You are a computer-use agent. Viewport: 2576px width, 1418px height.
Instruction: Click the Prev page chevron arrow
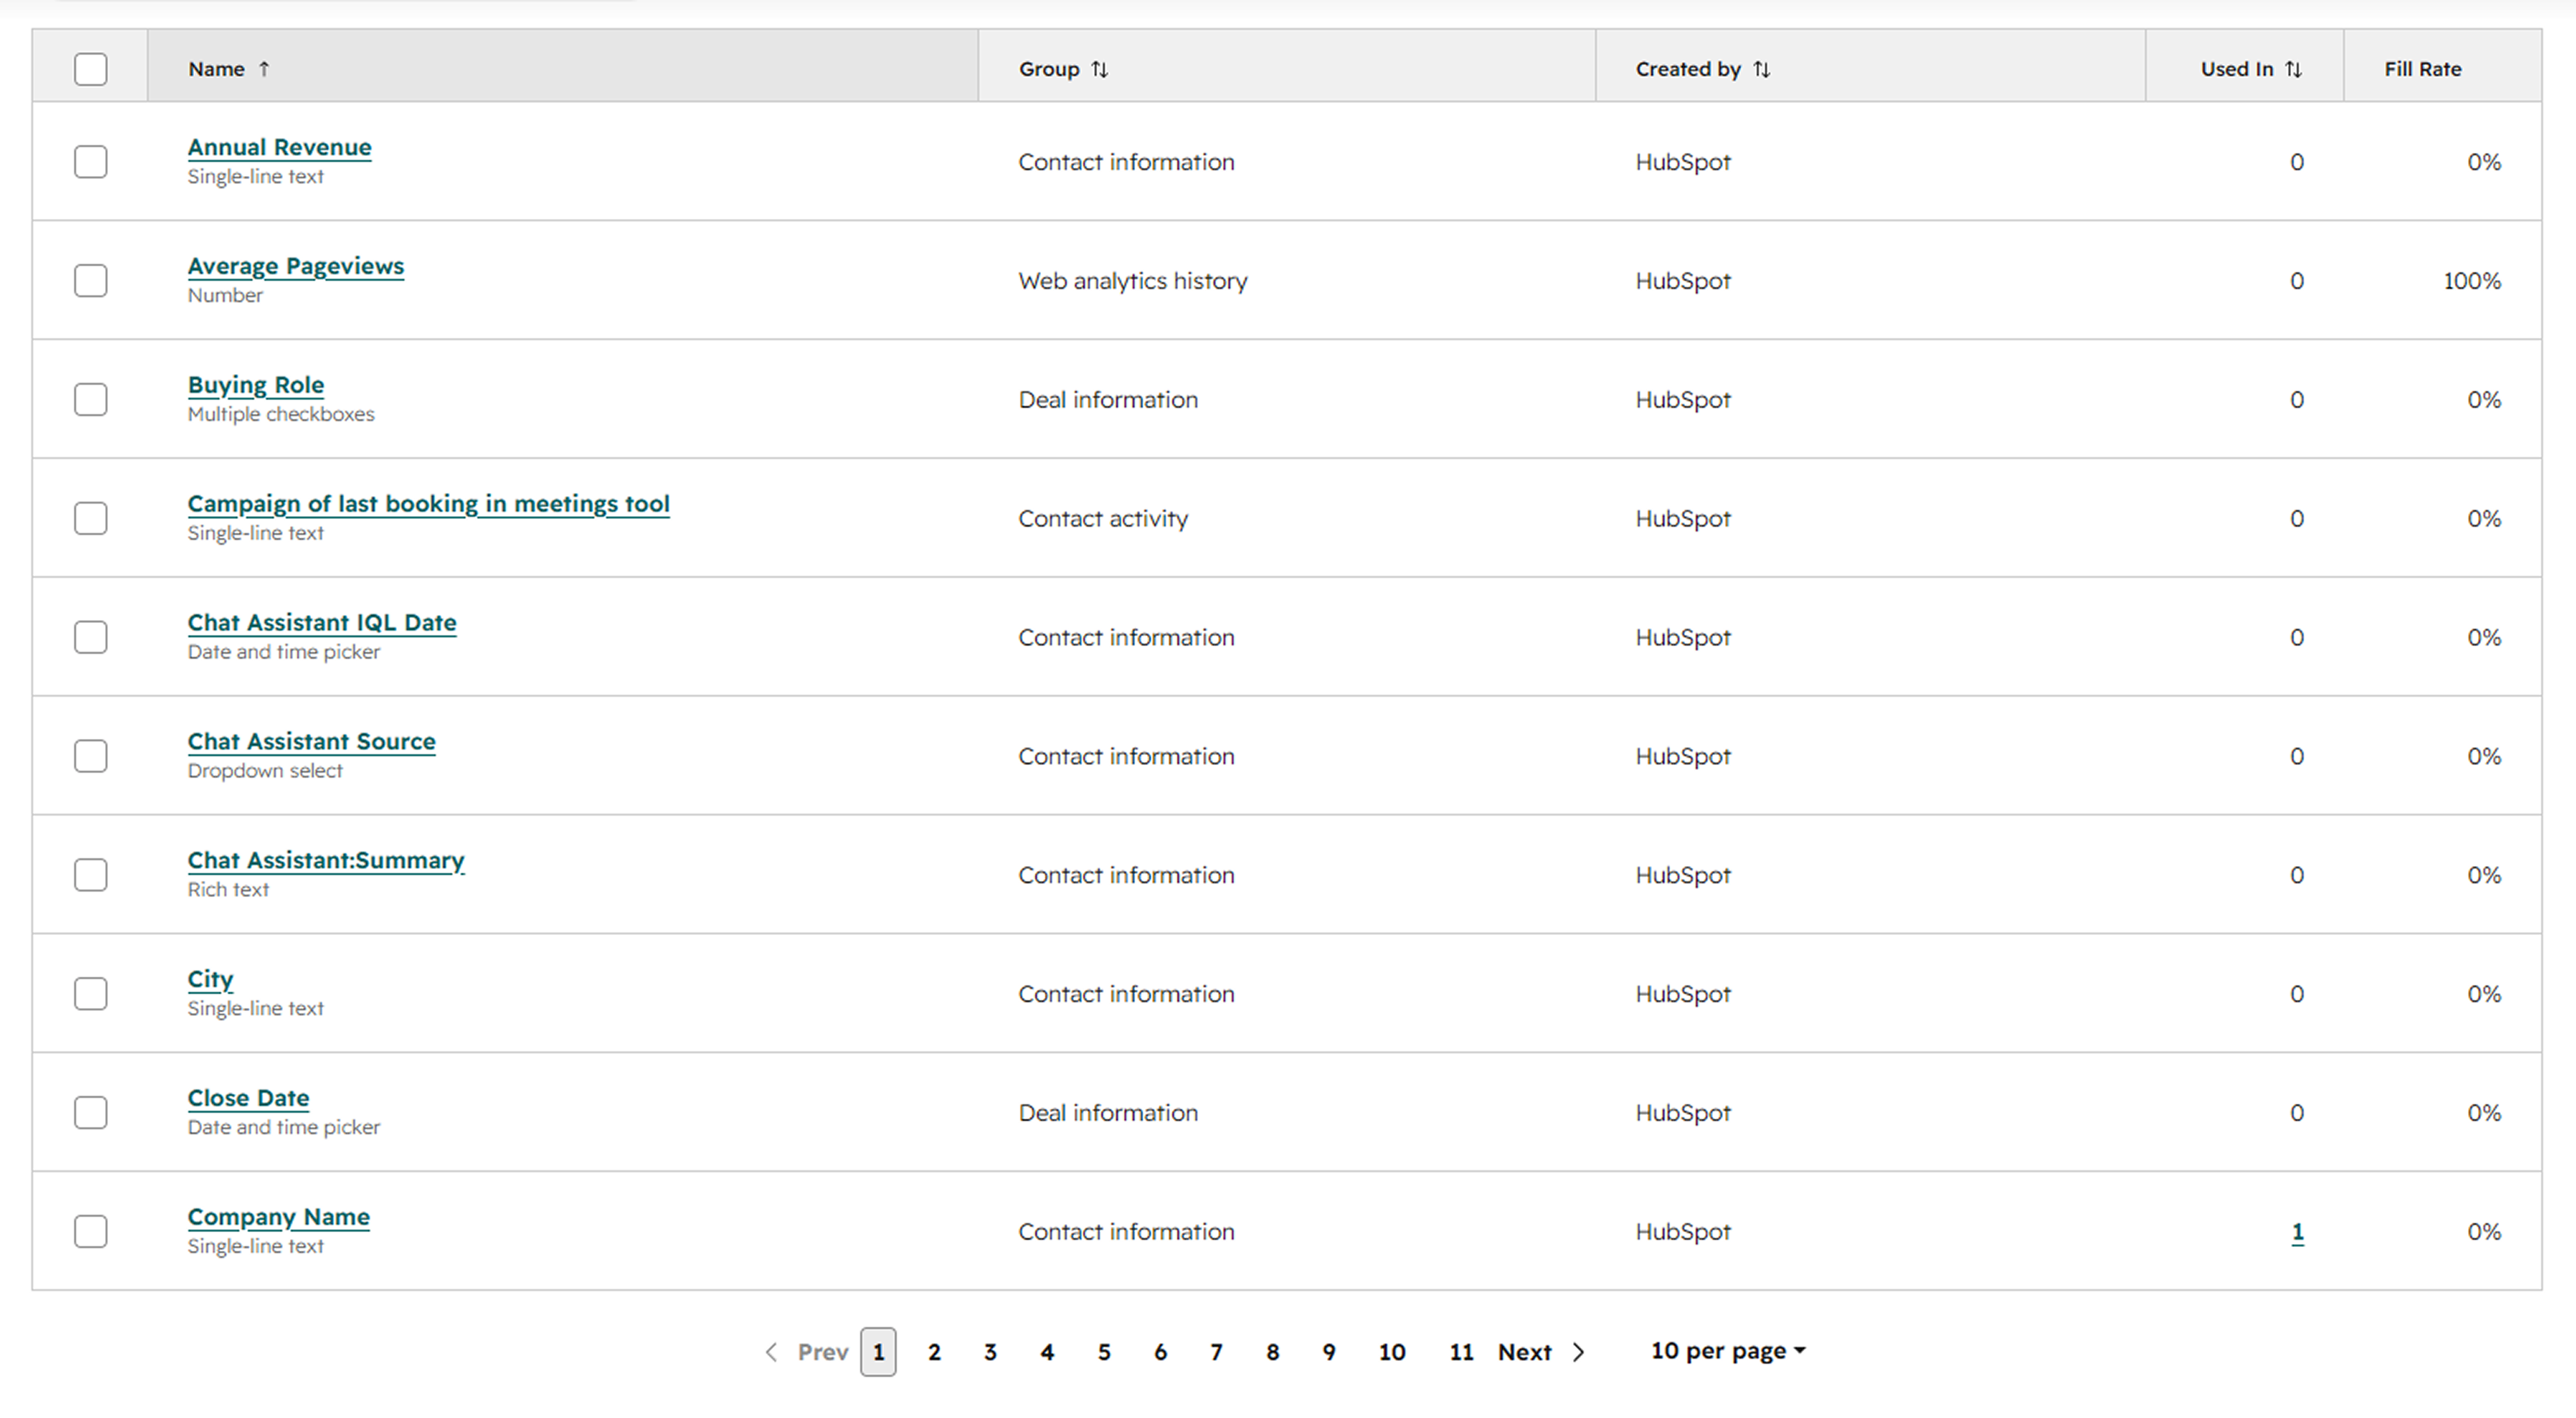click(771, 1352)
